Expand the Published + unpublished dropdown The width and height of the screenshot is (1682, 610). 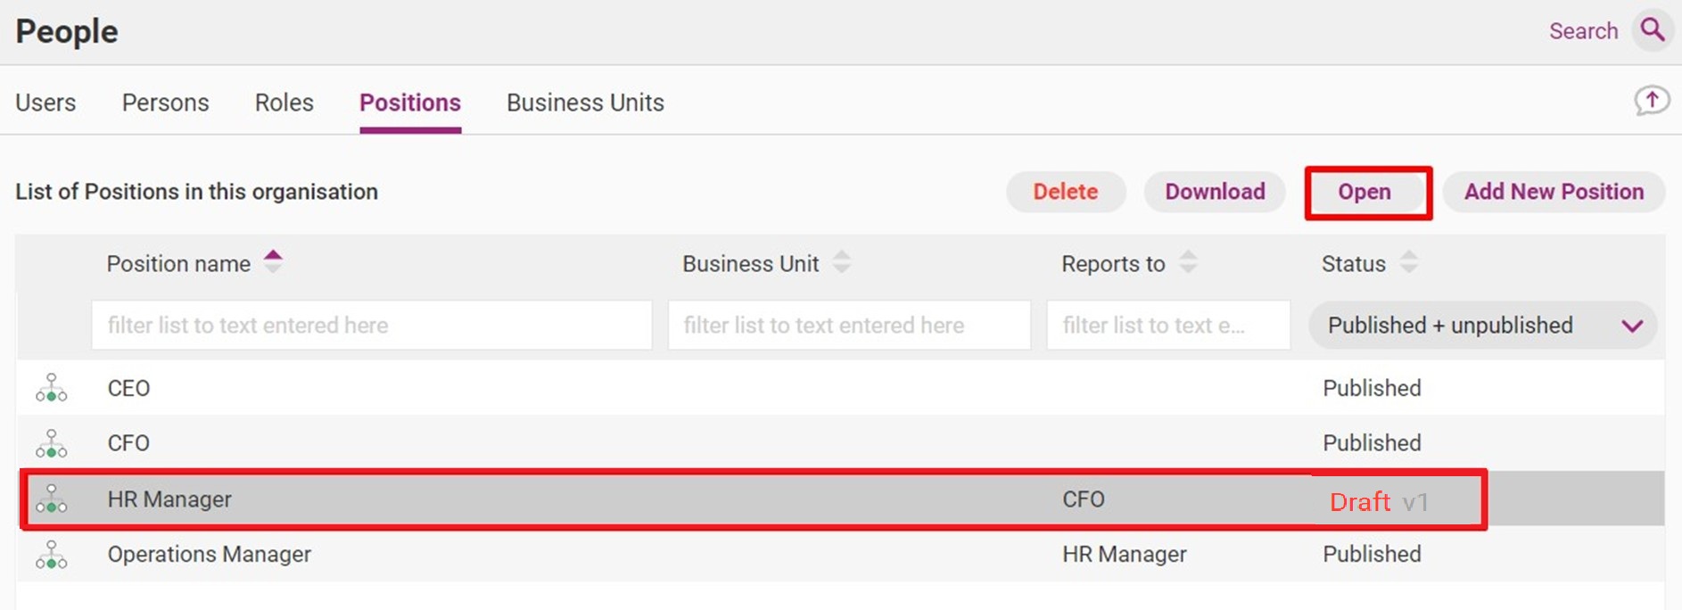(1482, 326)
